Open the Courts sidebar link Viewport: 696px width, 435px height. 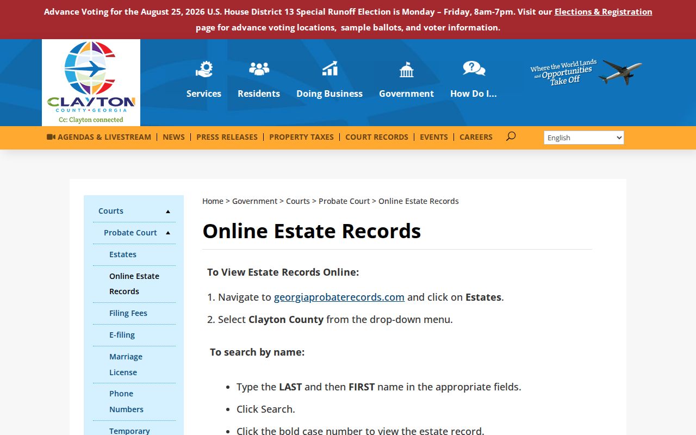[111, 211]
